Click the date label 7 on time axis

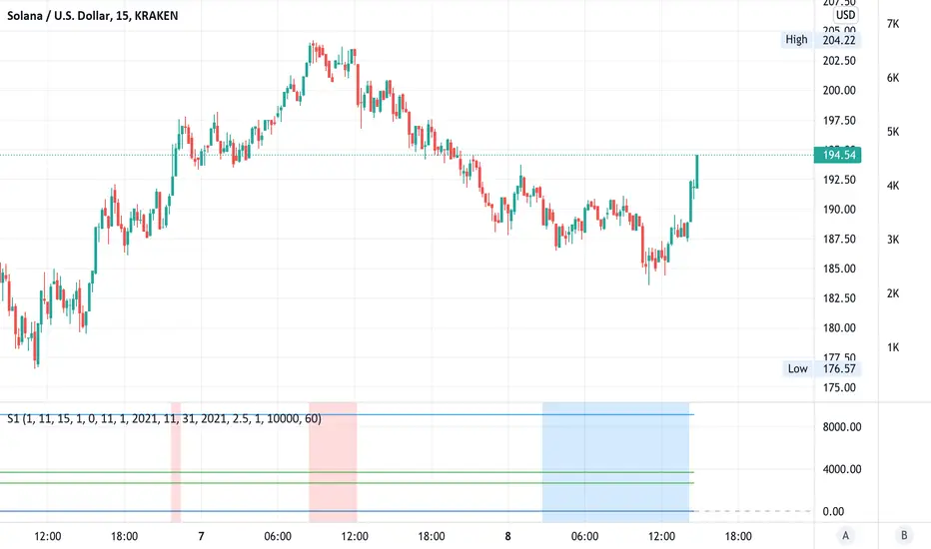[201, 536]
